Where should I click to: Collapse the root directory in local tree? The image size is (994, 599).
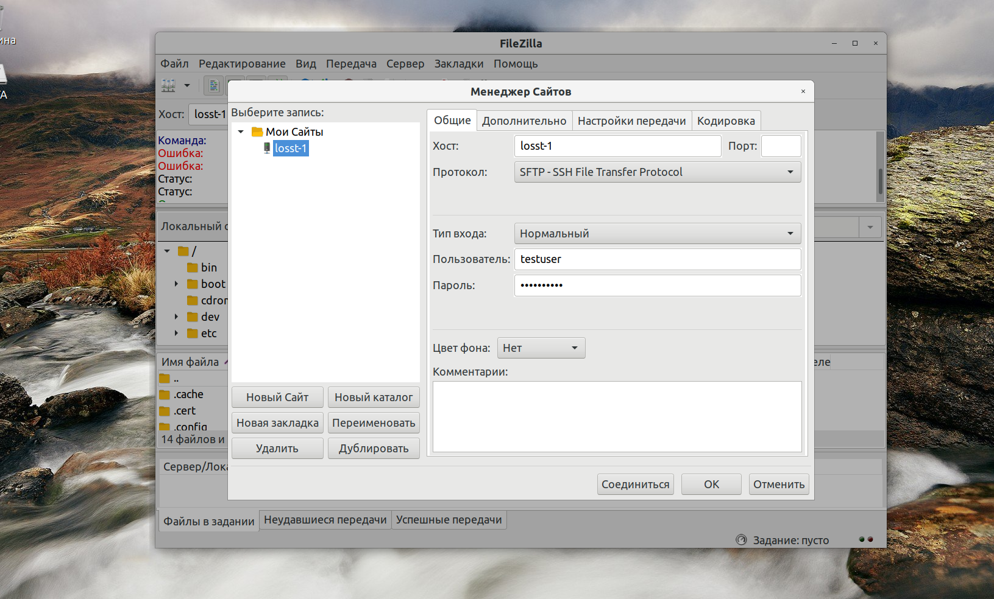pos(167,251)
